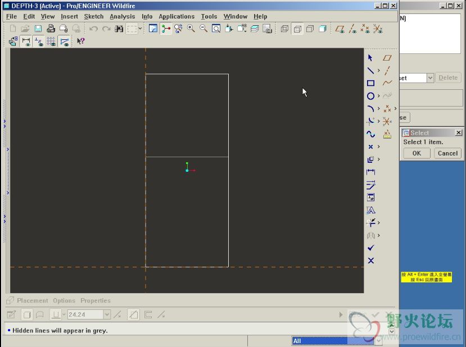
Task: Click the Zoom In magnifier icon
Action: pyautogui.click(x=191, y=29)
